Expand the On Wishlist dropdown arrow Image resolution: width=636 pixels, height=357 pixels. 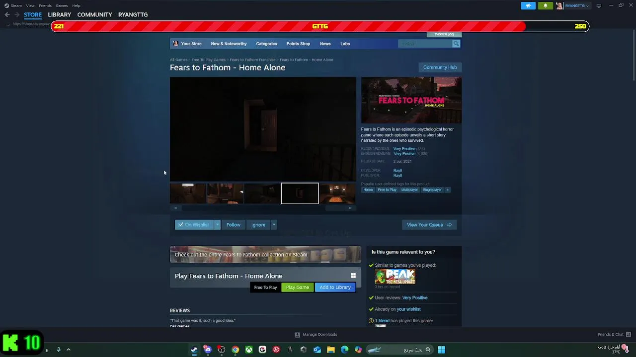click(217, 225)
